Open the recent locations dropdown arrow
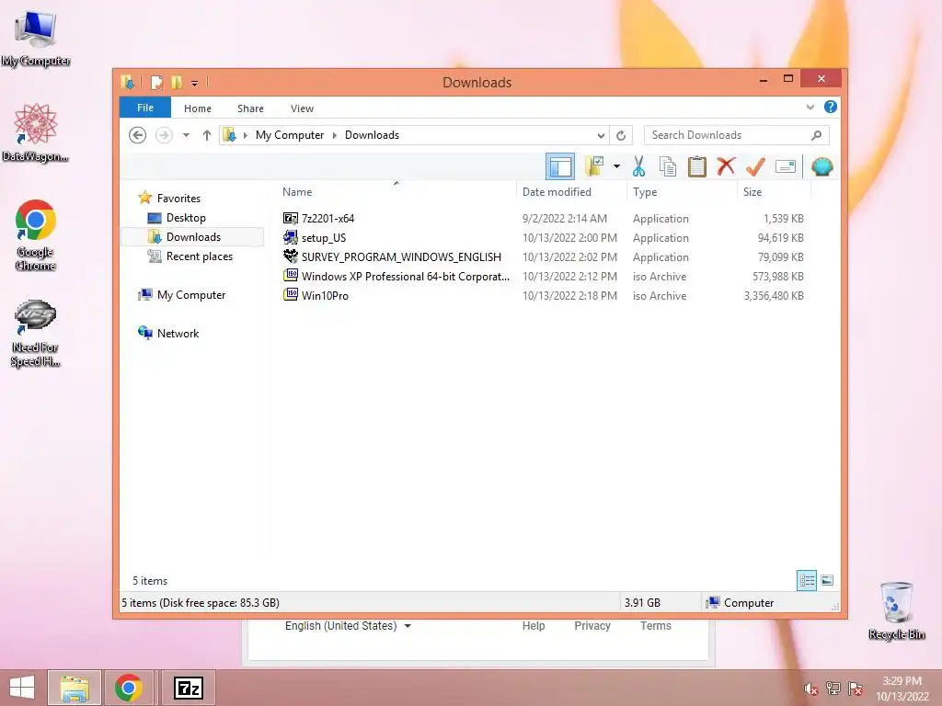This screenshot has height=706, width=942. (186, 135)
